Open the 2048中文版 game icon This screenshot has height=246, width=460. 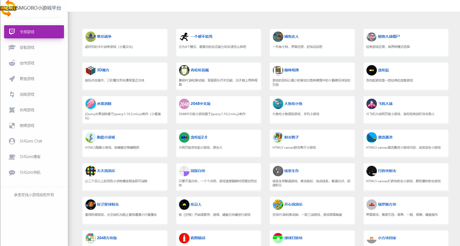point(184,104)
